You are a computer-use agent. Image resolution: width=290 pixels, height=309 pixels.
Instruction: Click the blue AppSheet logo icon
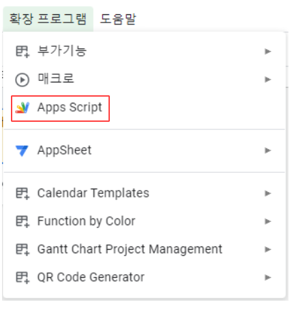click(22, 150)
